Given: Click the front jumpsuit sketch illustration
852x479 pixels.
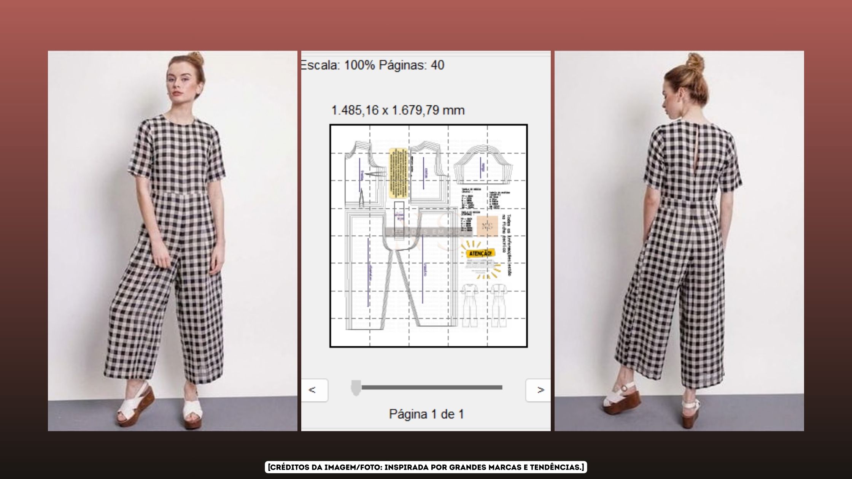Looking at the screenshot, I should [x=470, y=305].
